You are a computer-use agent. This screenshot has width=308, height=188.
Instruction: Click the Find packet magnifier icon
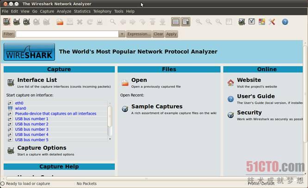pos(113,22)
